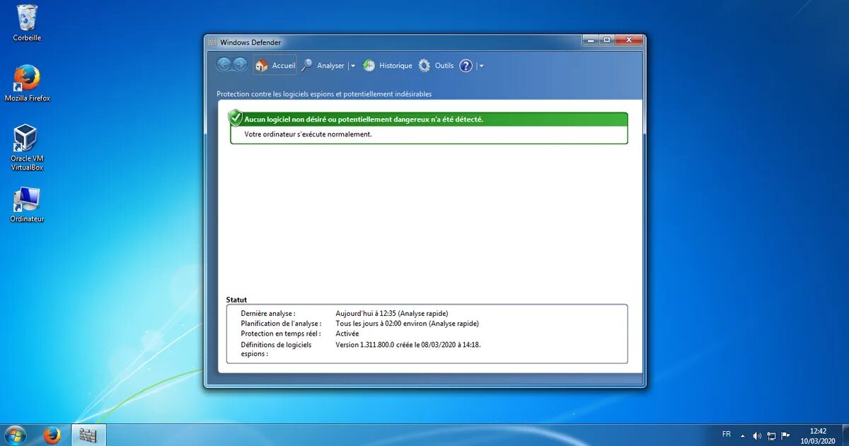This screenshot has height=446, width=849.
Task: Open the Accueil home page
Action: point(275,65)
